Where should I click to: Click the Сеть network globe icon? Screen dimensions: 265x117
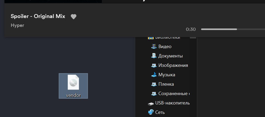tap(151, 112)
